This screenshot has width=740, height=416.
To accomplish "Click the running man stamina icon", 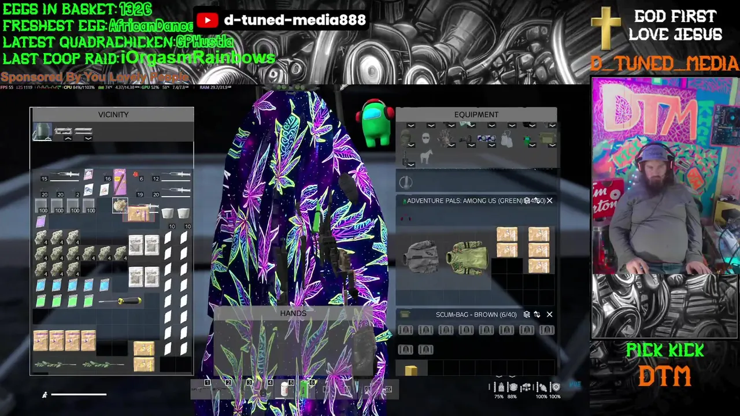I will click(x=45, y=395).
